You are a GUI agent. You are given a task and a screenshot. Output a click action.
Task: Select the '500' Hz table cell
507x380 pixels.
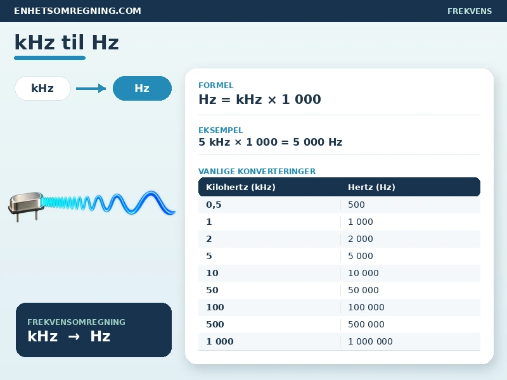click(x=411, y=205)
